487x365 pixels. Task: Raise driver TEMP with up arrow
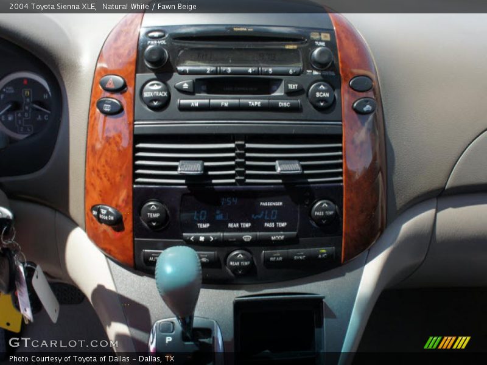click(153, 207)
